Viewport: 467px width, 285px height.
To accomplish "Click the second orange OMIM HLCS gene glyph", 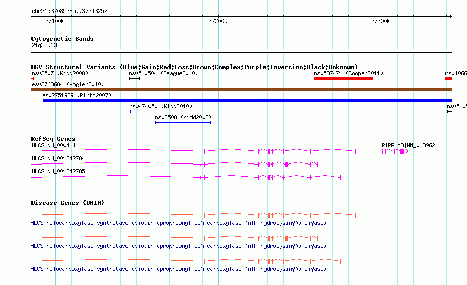I will (175, 238).
